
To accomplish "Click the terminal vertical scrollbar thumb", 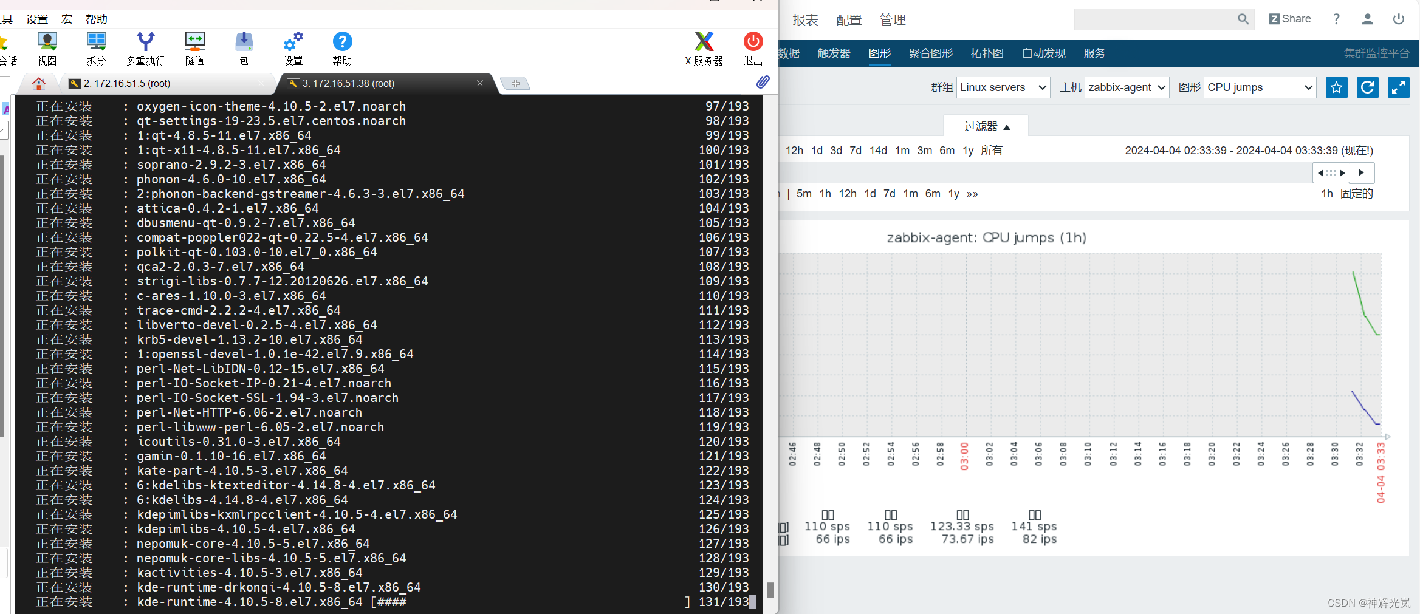I will click(770, 590).
